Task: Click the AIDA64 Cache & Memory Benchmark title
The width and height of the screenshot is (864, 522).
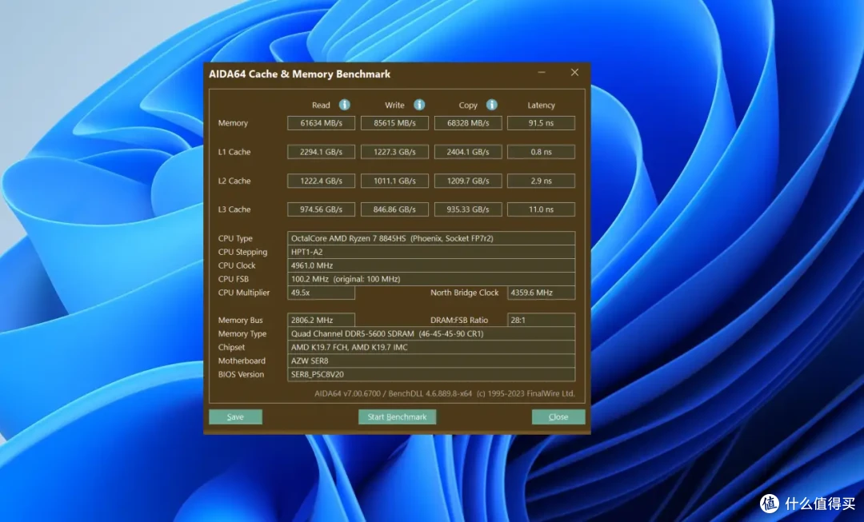Action: point(299,74)
